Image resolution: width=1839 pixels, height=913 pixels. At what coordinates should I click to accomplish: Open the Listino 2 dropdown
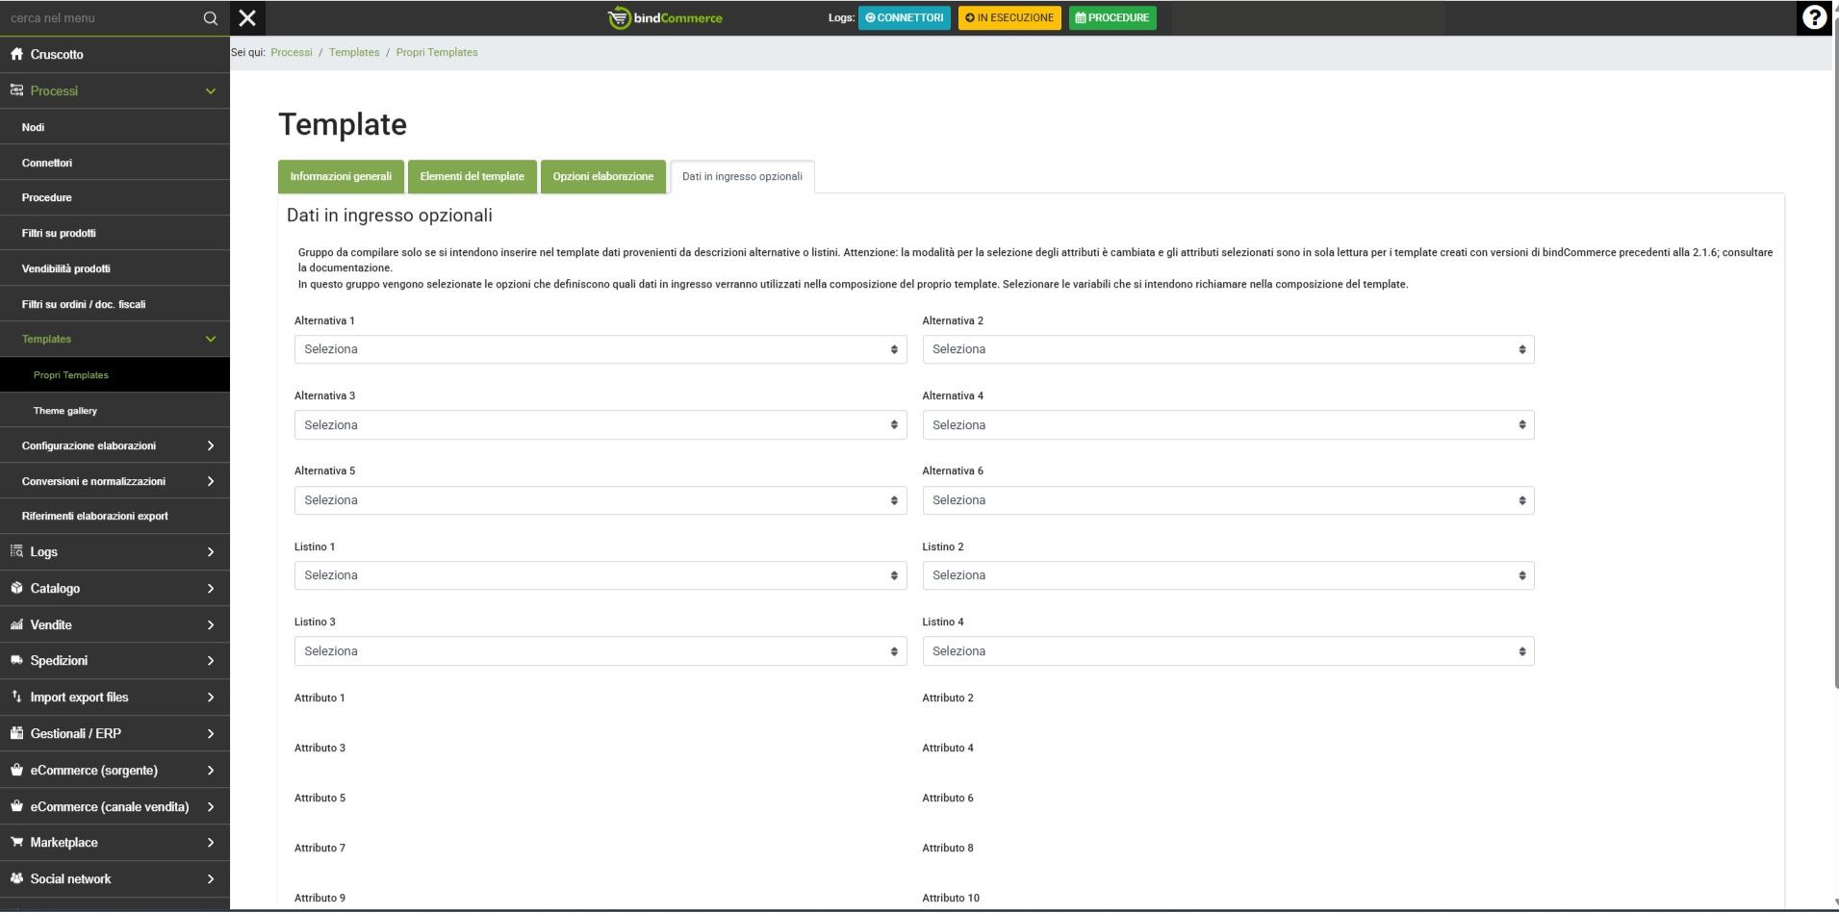click(x=1227, y=575)
